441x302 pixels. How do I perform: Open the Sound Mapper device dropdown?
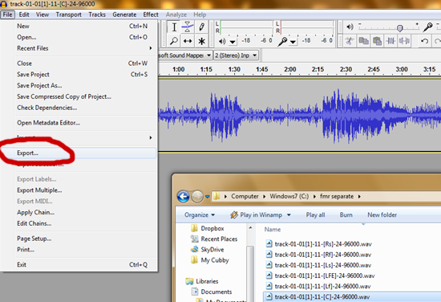coord(208,55)
